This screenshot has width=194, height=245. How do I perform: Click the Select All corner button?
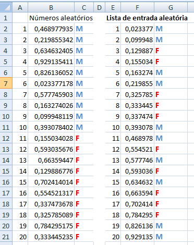pyautogui.click(x=6, y=7)
